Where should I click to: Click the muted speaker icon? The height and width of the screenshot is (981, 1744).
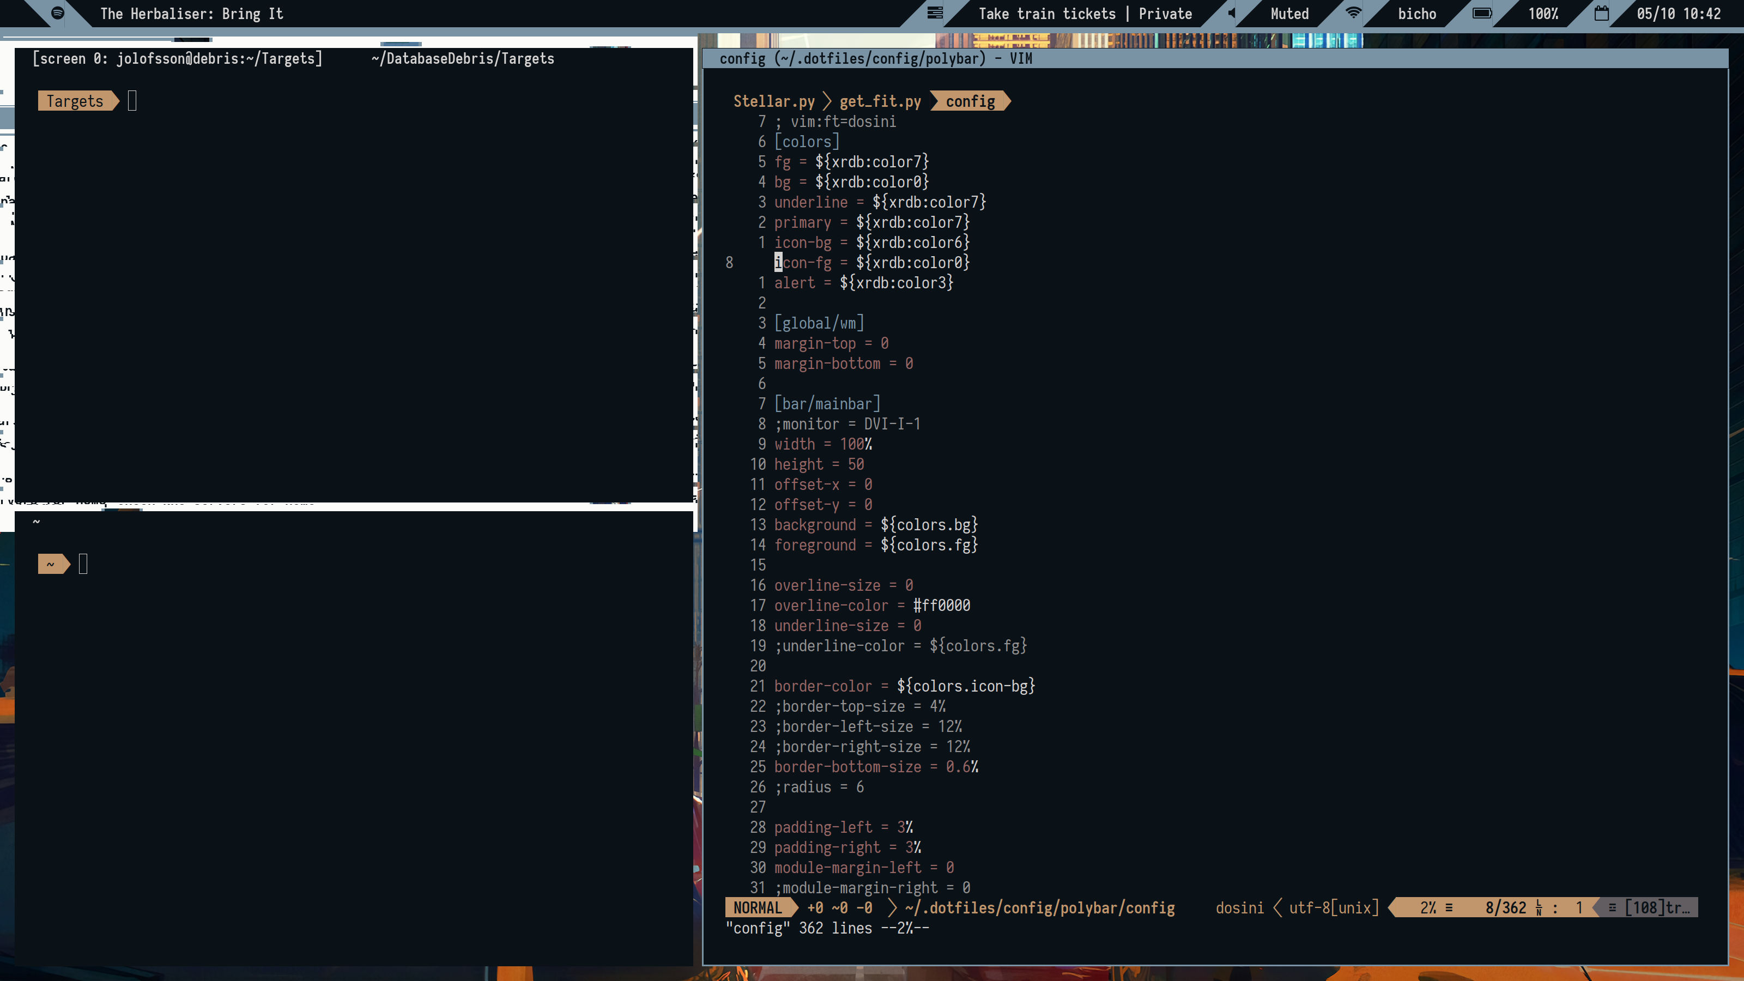click(x=1232, y=13)
